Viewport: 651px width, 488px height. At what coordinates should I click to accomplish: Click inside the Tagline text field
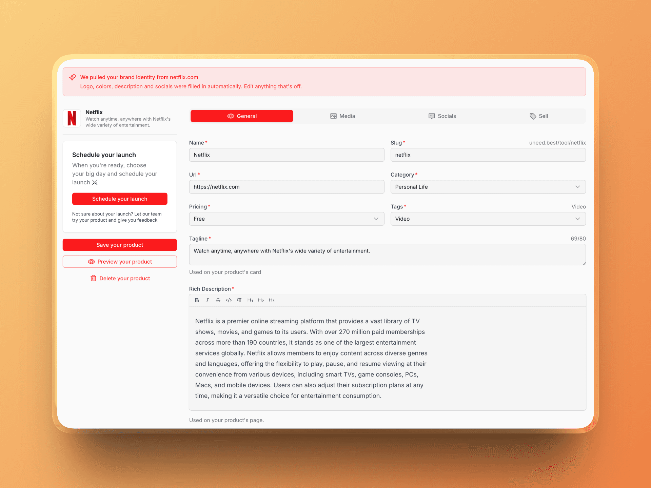point(339,255)
